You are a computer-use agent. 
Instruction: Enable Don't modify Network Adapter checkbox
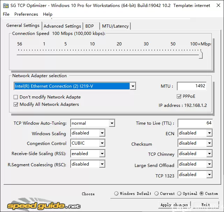[x=16, y=97]
